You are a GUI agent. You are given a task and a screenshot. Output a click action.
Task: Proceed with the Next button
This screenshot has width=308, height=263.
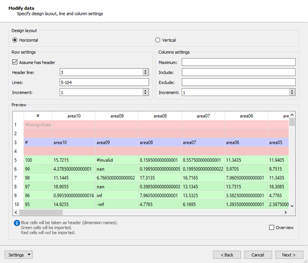289,255
